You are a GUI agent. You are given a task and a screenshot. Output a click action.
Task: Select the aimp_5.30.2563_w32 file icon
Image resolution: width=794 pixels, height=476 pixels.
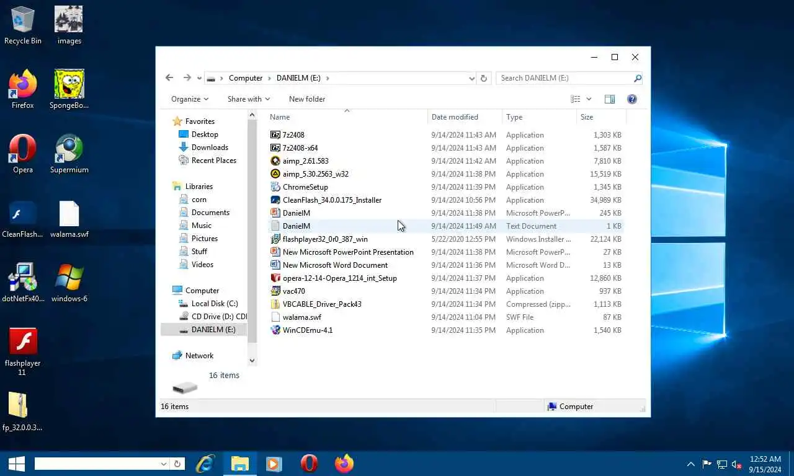[276, 174]
